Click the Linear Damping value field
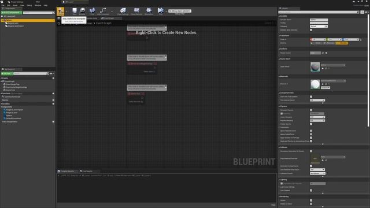This screenshot has height=208, width=370. (x=317, y=117)
